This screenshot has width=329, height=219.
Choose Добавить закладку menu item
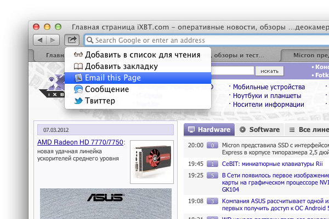pos(138,66)
